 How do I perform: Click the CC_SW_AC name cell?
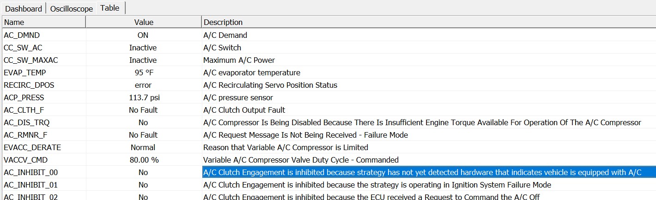click(x=23, y=48)
